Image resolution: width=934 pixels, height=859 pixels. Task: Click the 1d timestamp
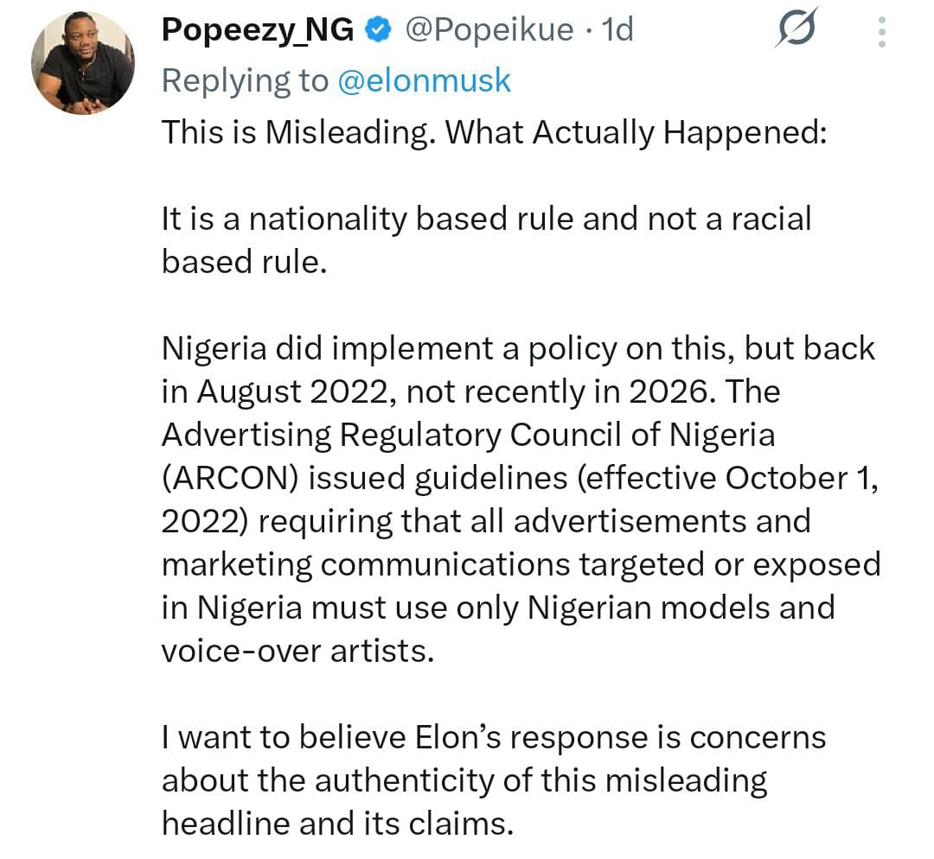617,31
